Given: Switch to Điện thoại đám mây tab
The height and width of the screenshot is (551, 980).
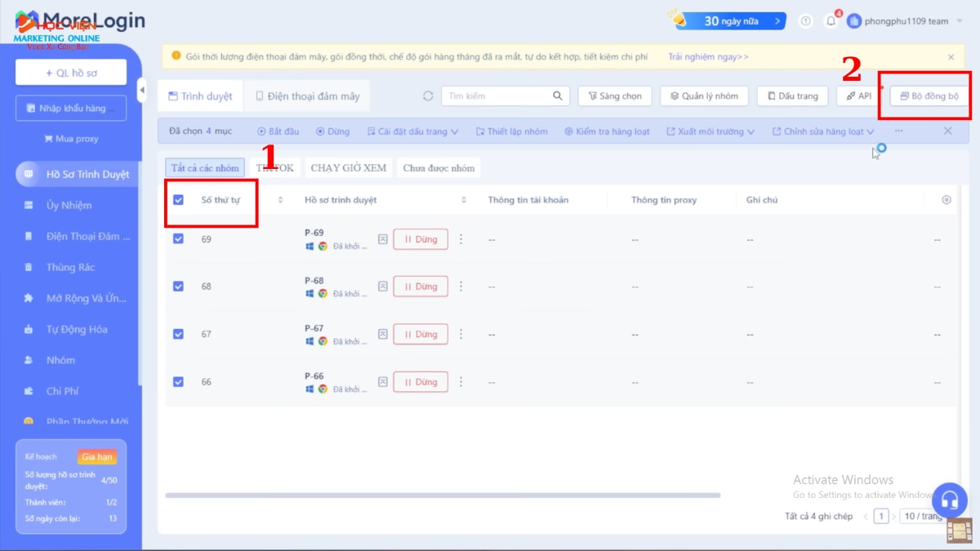Looking at the screenshot, I should (x=307, y=96).
